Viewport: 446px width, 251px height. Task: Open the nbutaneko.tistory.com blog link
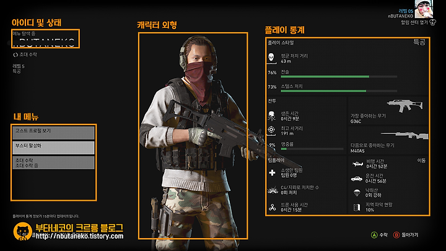point(80,236)
